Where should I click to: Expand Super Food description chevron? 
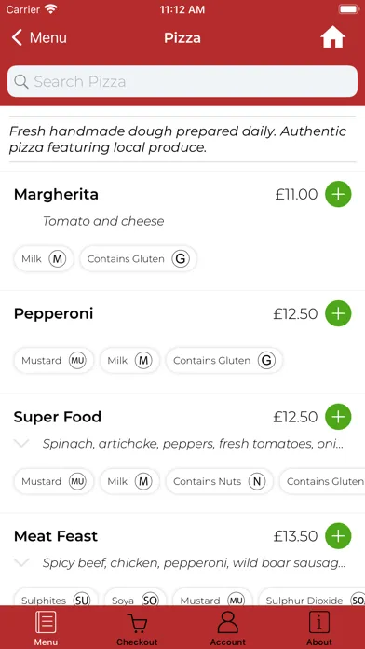pyautogui.click(x=21, y=444)
